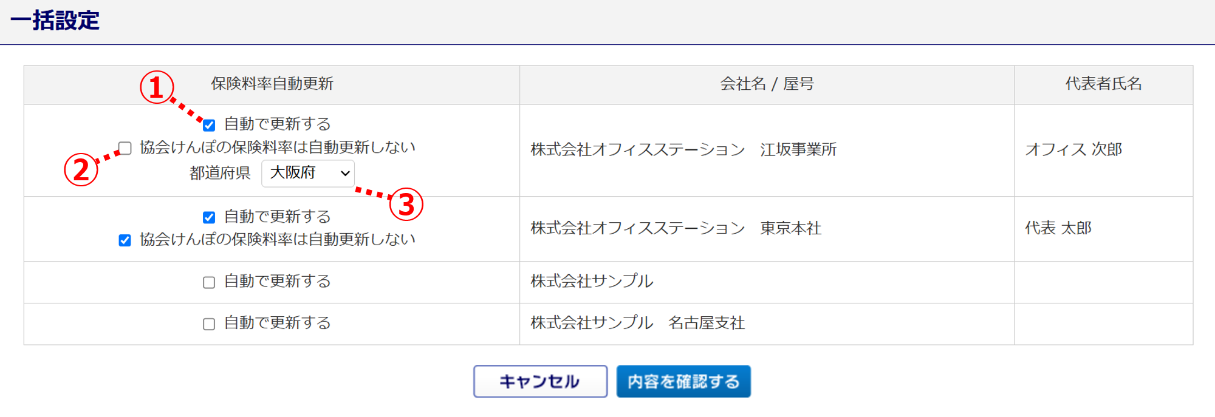Enable 自動で更新する for 名古屋支社 row
Viewport: 1215px width, 417px height.
click(x=209, y=324)
